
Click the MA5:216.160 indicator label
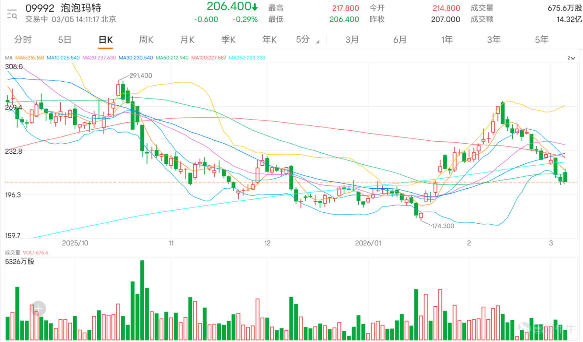[30, 58]
